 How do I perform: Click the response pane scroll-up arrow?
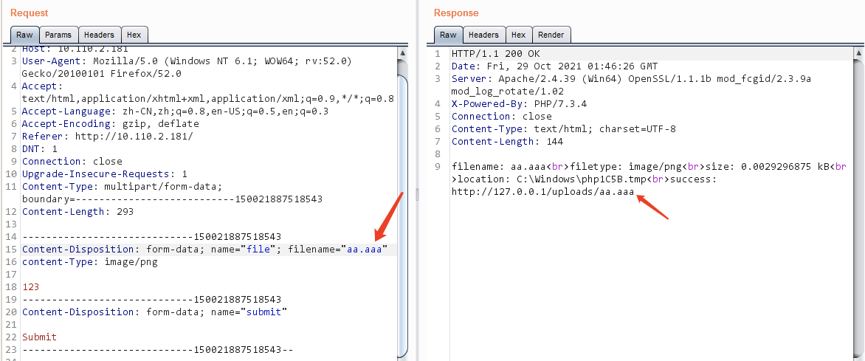coord(858,53)
